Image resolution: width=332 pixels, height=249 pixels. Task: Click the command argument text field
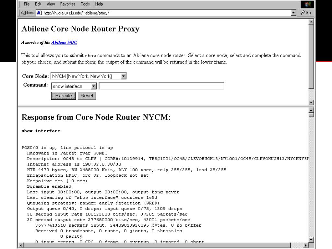coord(161,86)
